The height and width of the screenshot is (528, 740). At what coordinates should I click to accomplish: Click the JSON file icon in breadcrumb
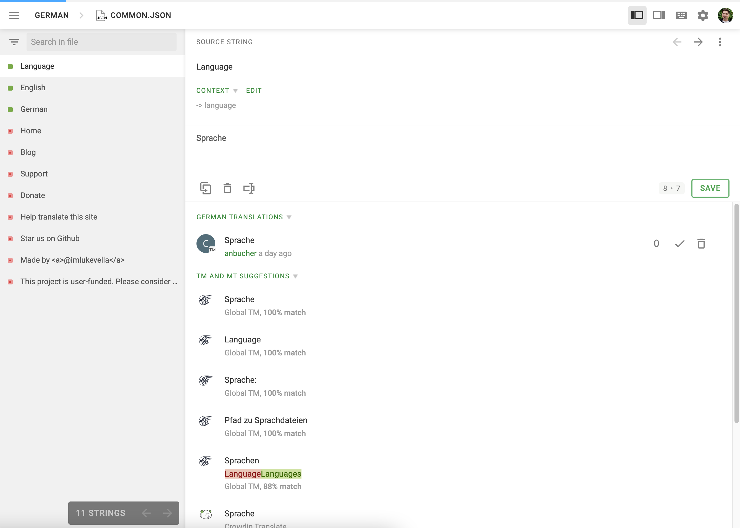point(101,15)
